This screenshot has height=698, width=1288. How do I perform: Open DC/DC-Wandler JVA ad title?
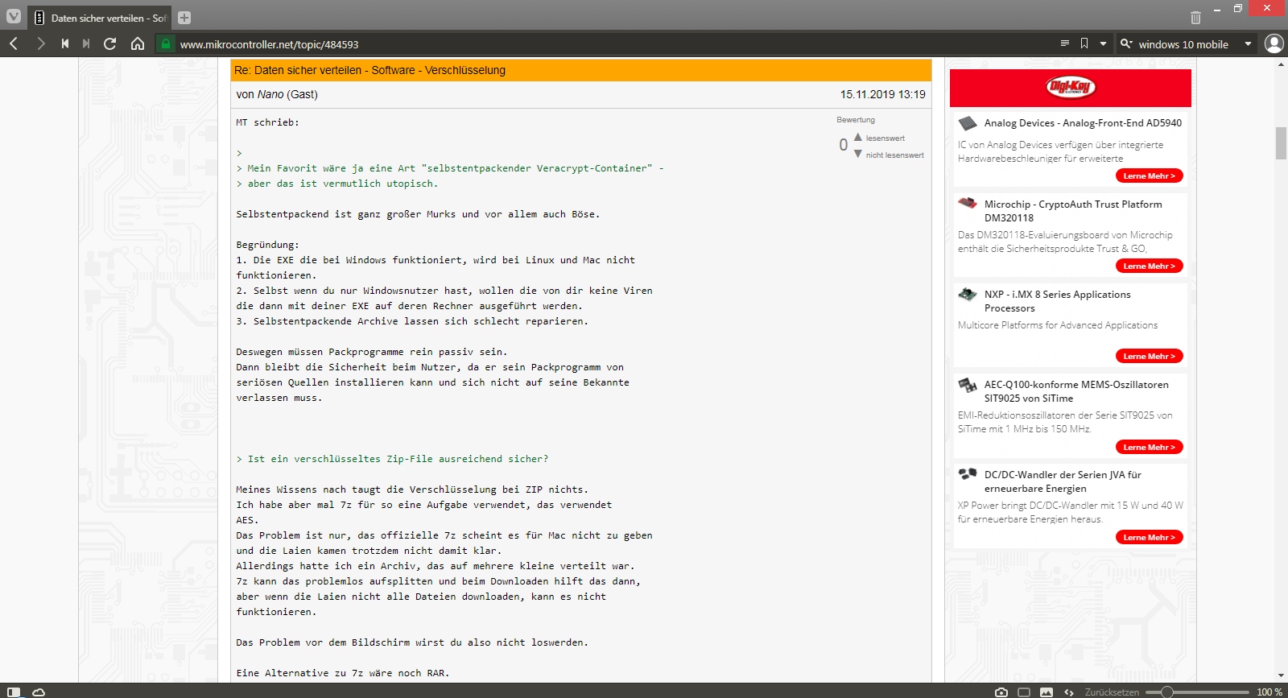point(1063,481)
